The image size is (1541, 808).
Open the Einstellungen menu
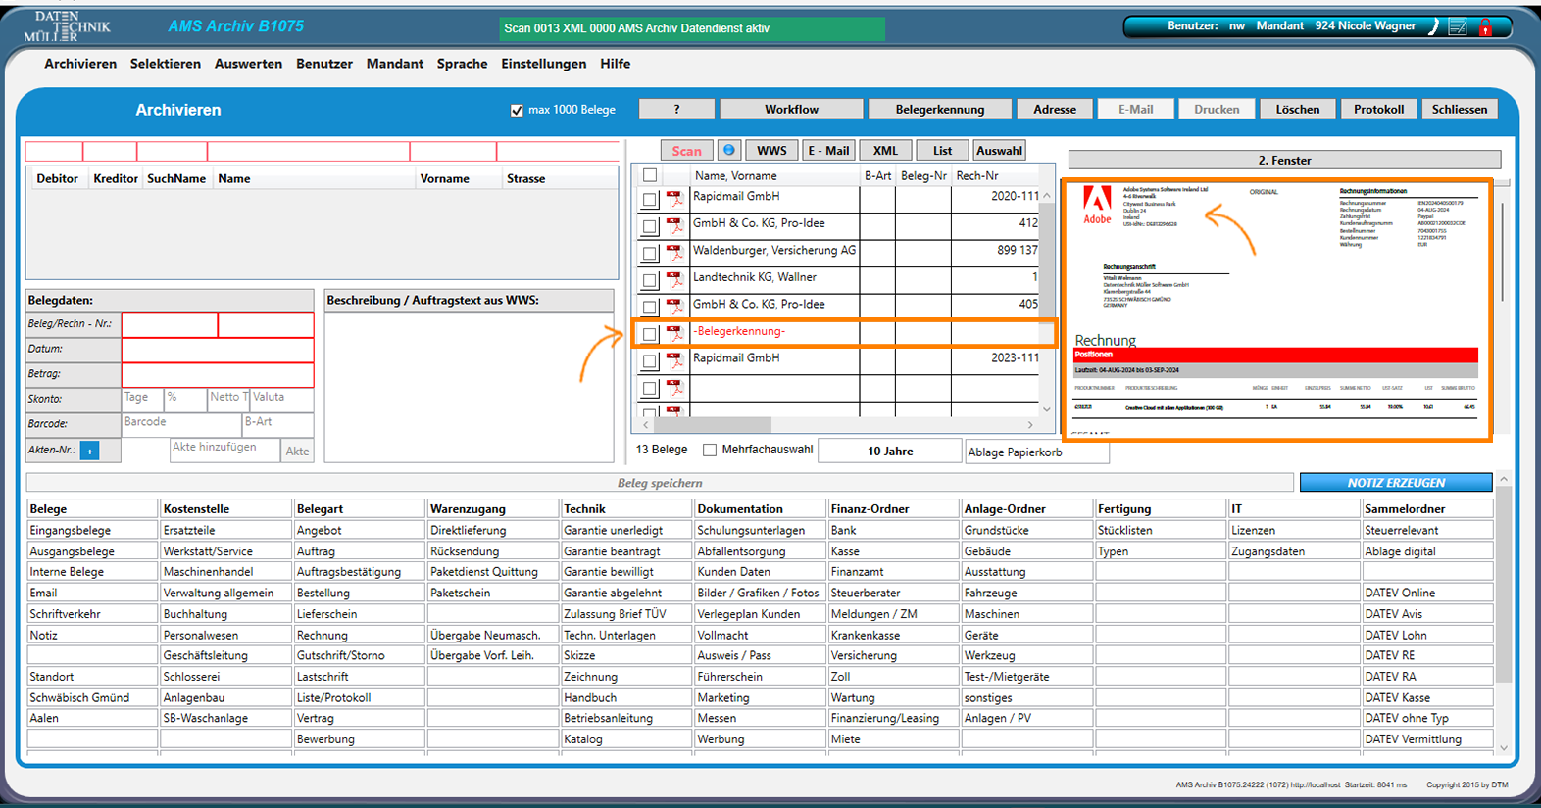pyautogui.click(x=543, y=64)
